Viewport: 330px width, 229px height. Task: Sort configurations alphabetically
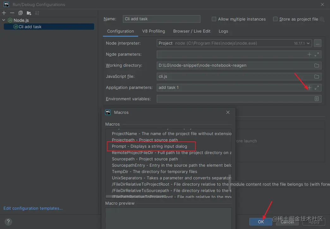click(37, 13)
